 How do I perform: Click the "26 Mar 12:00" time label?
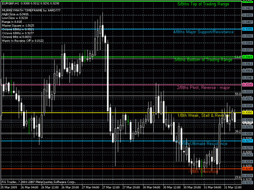[x=50, y=188]
